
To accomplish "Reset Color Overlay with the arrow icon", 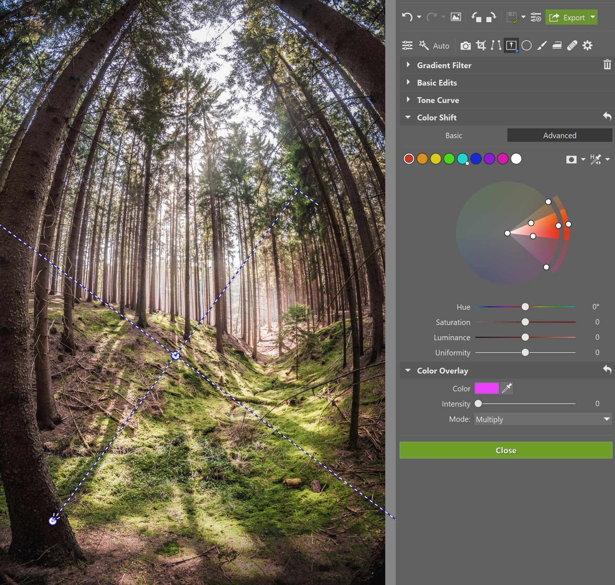I will 607,370.
